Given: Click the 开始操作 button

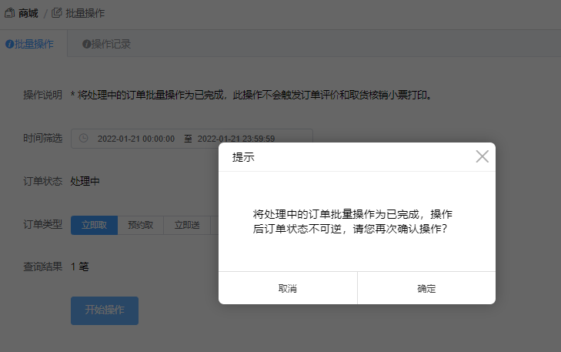Looking at the screenshot, I should coord(105,310).
